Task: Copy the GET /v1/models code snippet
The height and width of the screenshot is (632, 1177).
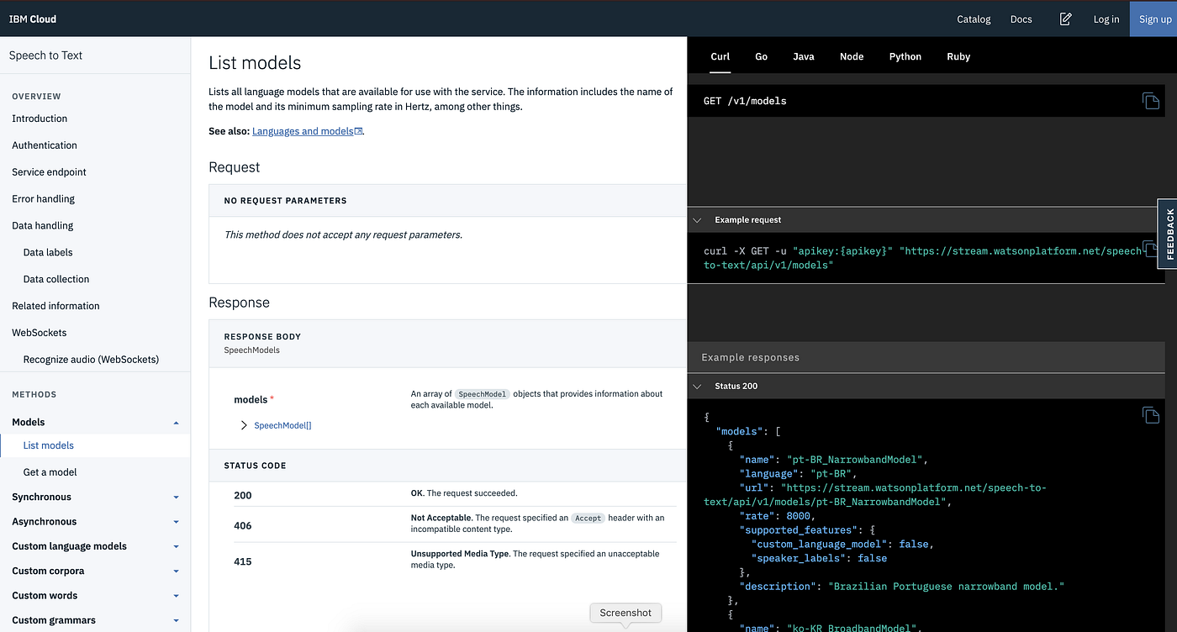Action: [x=1151, y=100]
